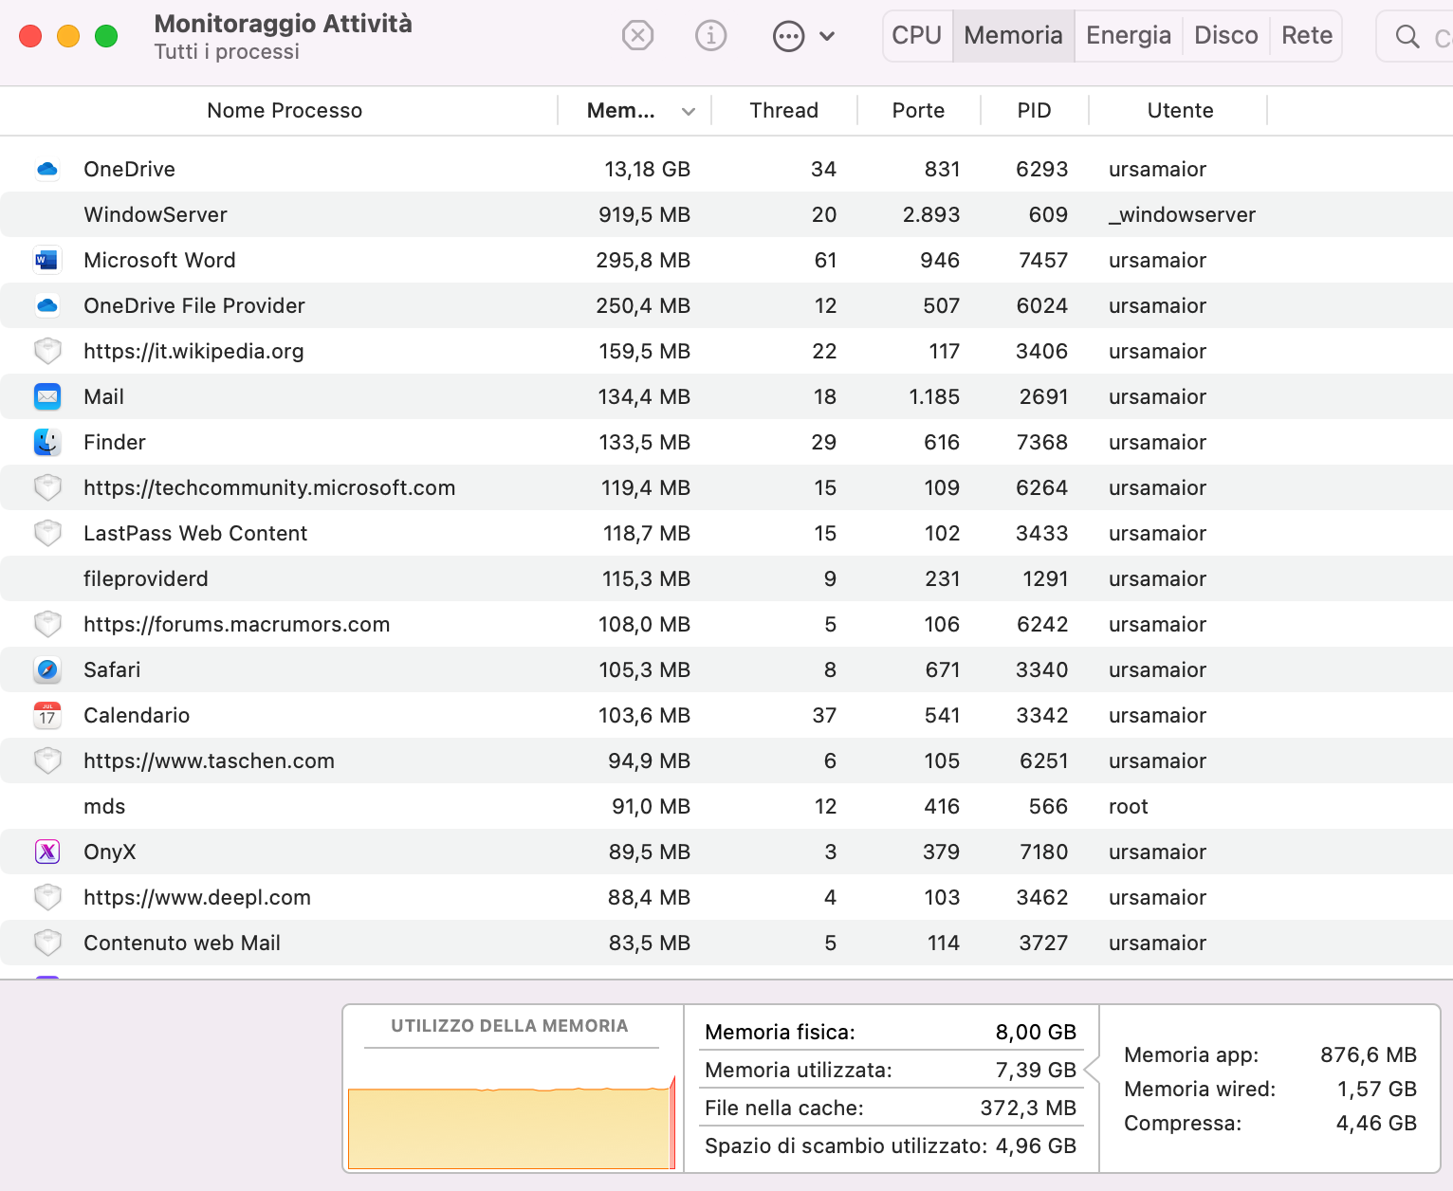Click the Calendario process name
This screenshot has width=1453, height=1191.
click(137, 715)
